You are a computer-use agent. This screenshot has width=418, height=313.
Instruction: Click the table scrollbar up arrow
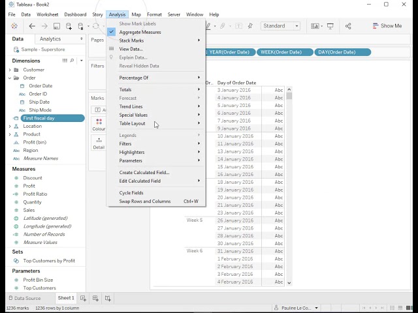pyautogui.click(x=289, y=89)
